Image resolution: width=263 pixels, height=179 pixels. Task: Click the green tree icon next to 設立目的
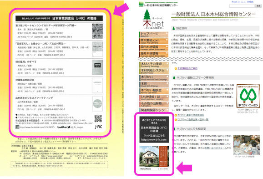click(x=174, y=28)
